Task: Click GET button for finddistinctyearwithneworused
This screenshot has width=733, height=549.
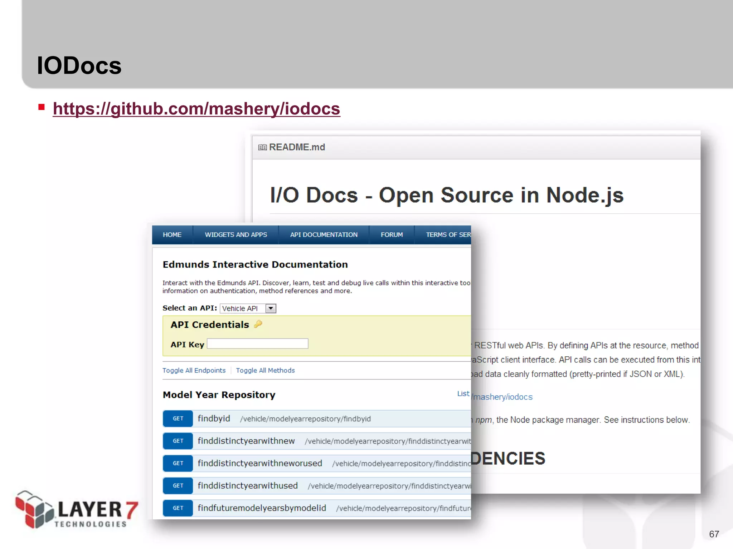Action: (178, 463)
